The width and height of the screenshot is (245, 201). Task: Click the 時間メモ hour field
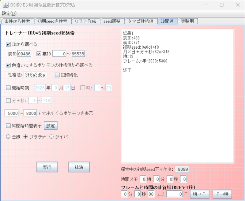[143, 179]
